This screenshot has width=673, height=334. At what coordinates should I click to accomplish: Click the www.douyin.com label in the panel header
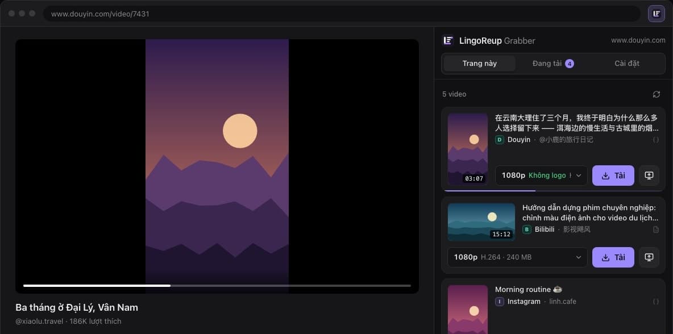[x=638, y=40]
